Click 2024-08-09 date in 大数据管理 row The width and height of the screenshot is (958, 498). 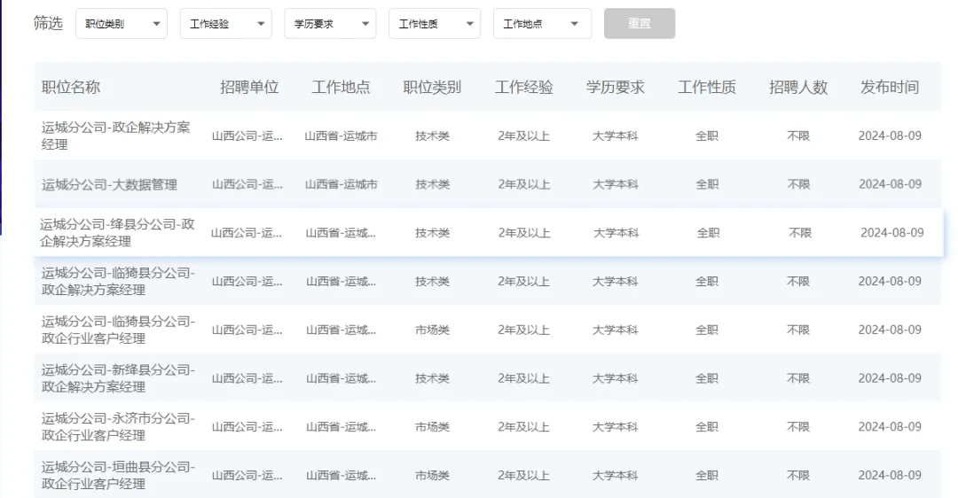click(x=891, y=184)
